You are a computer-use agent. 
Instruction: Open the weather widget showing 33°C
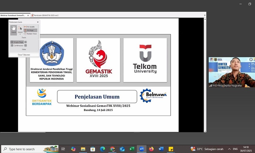(207, 149)
